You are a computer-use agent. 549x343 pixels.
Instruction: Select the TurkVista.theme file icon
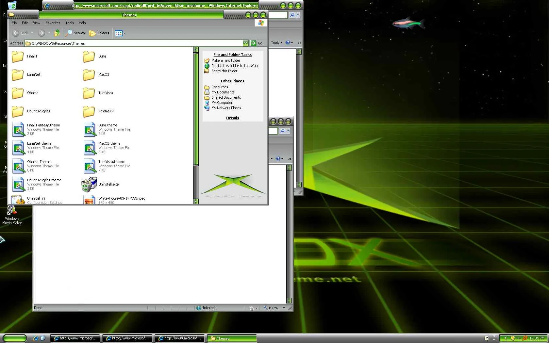pyautogui.click(x=90, y=166)
